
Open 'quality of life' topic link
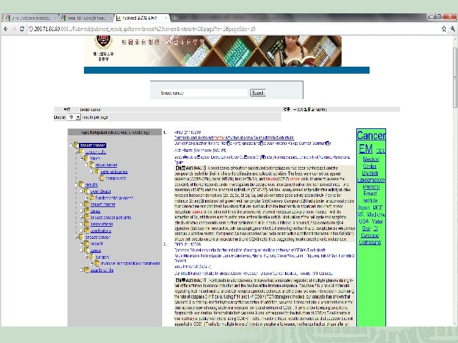(102, 270)
